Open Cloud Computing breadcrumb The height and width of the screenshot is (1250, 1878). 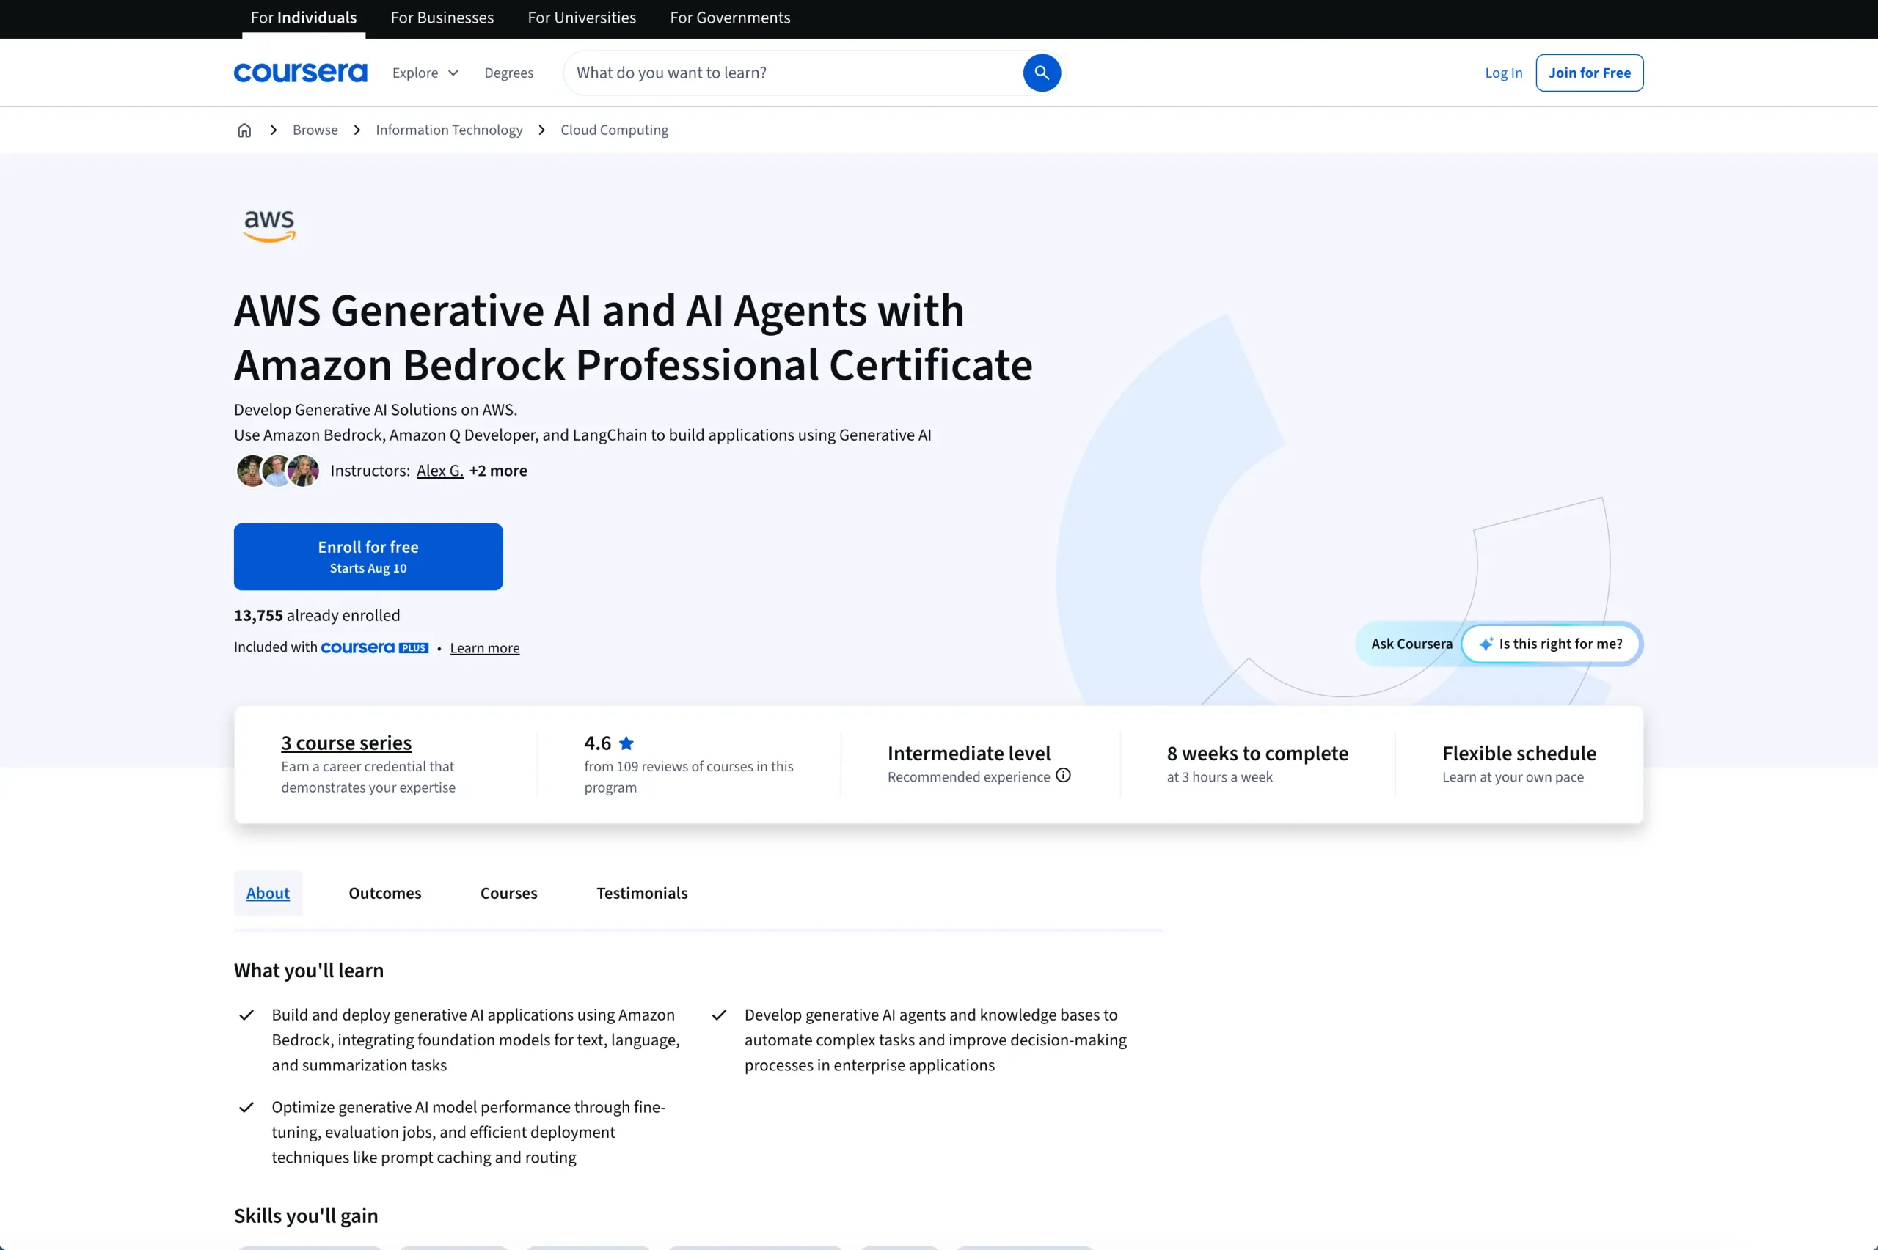(614, 130)
